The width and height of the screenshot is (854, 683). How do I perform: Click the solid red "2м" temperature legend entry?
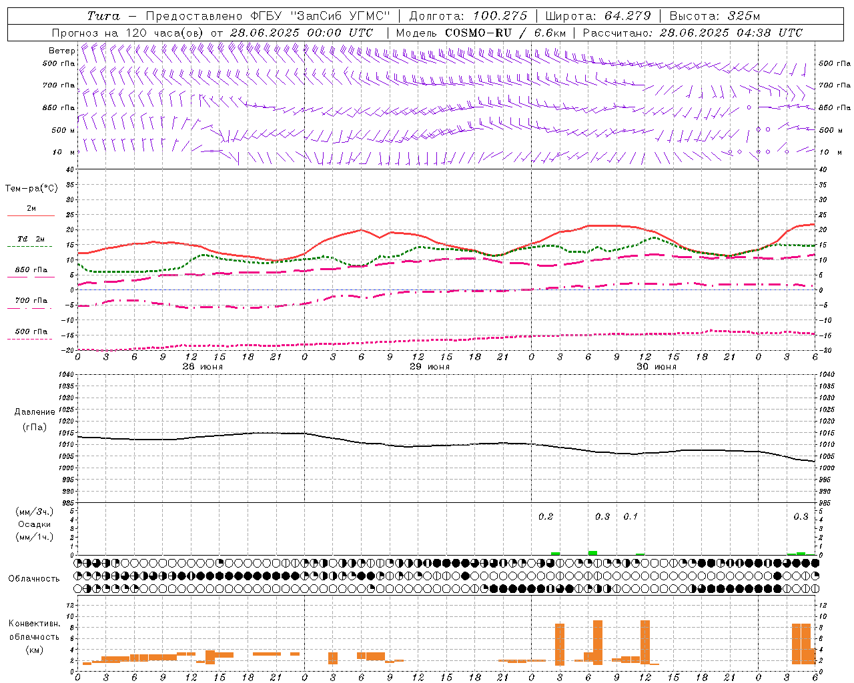31,209
